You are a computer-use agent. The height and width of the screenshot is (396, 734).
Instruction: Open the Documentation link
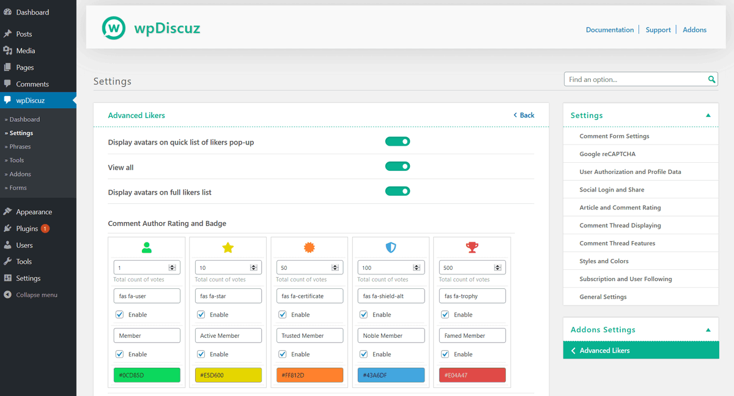coord(610,29)
